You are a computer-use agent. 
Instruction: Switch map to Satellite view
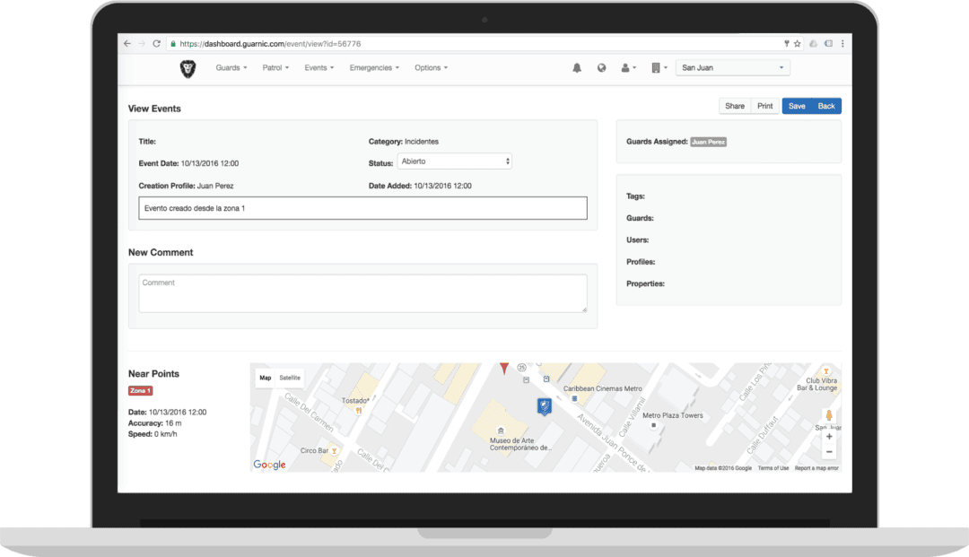pos(290,378)
